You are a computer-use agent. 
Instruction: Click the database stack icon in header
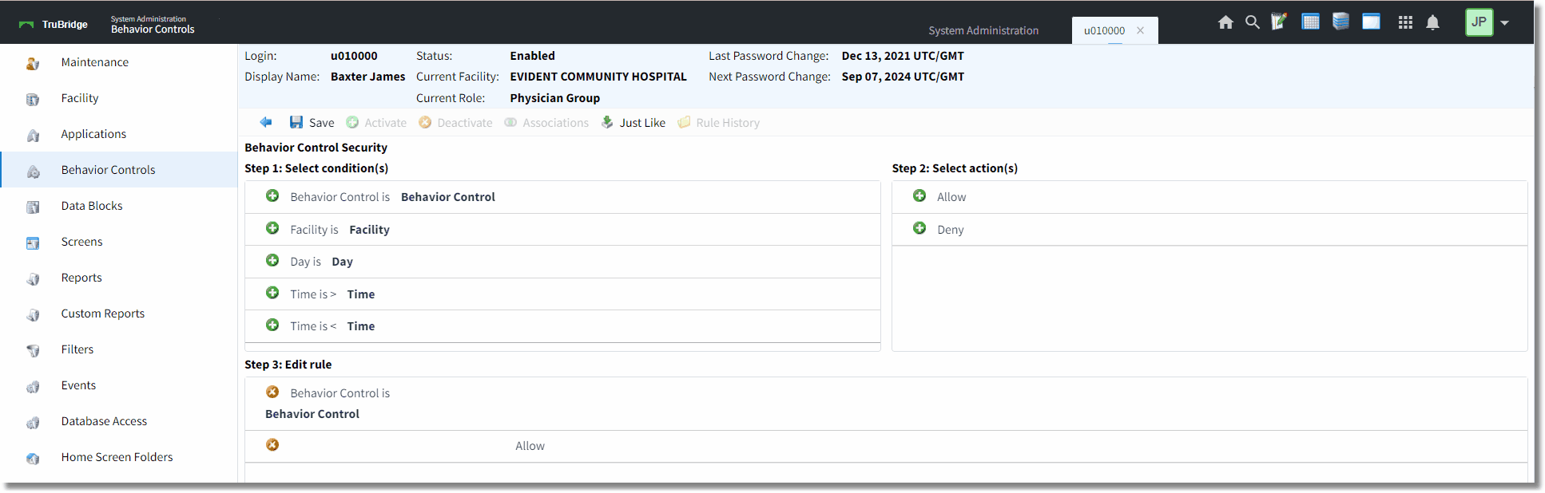point(1341,22)
